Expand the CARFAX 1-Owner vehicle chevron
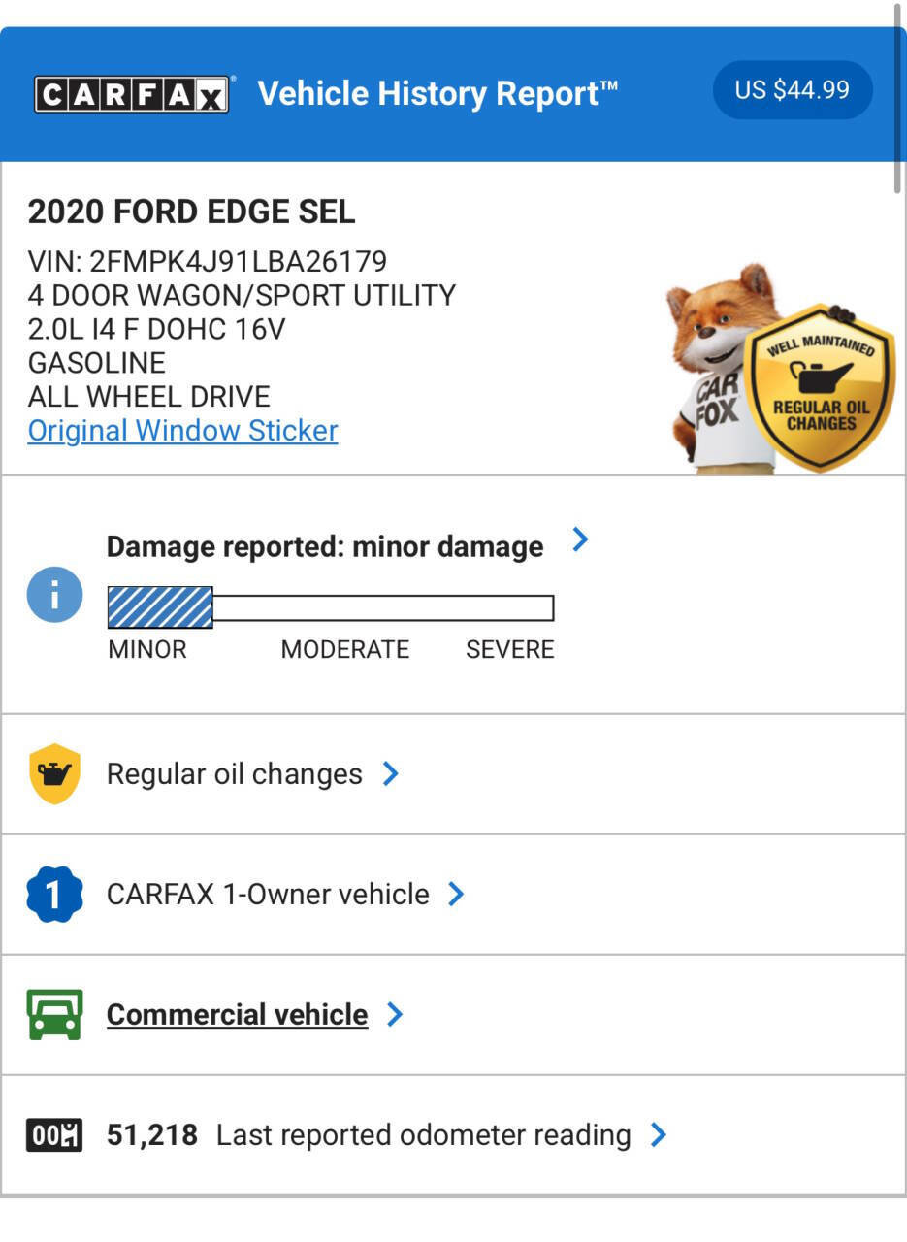Screen dimensions: 907x1242 click(456, 894)
